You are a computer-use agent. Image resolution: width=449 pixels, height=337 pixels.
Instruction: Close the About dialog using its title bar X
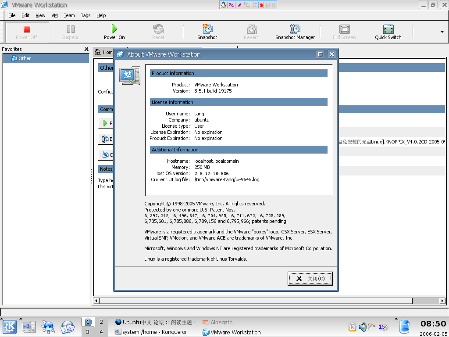tap(331, 54)
